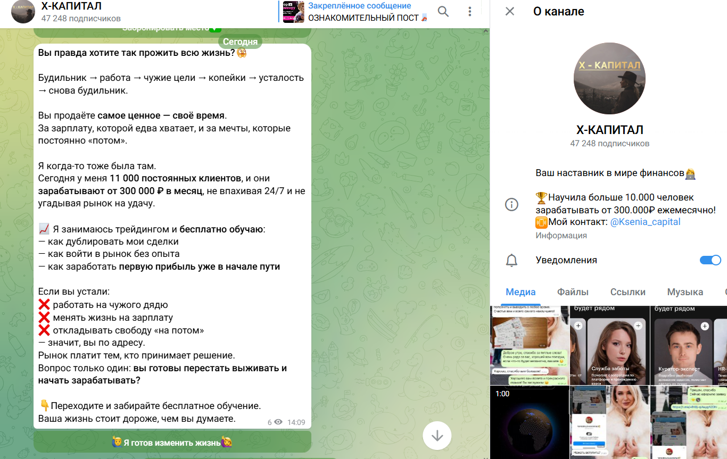The image size is (727, 459).
Task: Close the О канале panel
Action: point(509,11)
